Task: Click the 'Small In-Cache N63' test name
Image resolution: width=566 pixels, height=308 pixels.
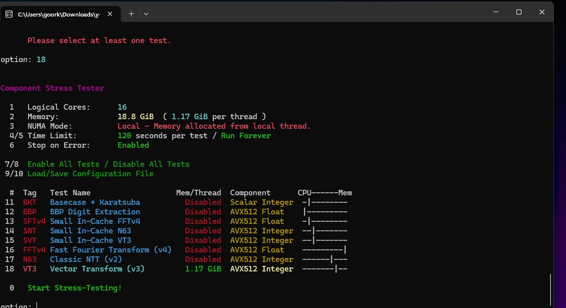Action: tap(90, 231)
